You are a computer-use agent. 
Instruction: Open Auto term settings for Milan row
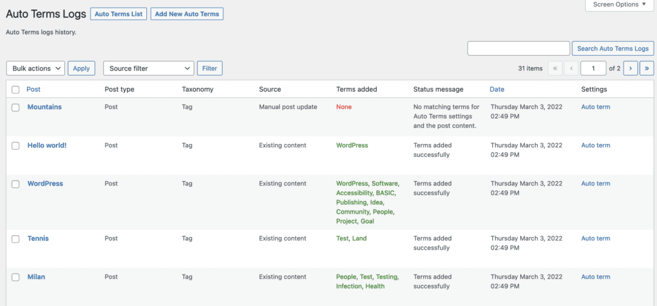coord(595,277)
